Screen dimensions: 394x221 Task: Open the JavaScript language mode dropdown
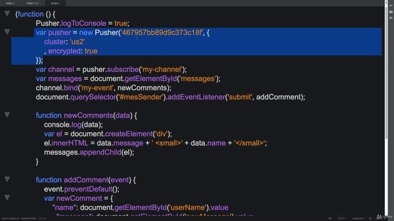[358, 219]
